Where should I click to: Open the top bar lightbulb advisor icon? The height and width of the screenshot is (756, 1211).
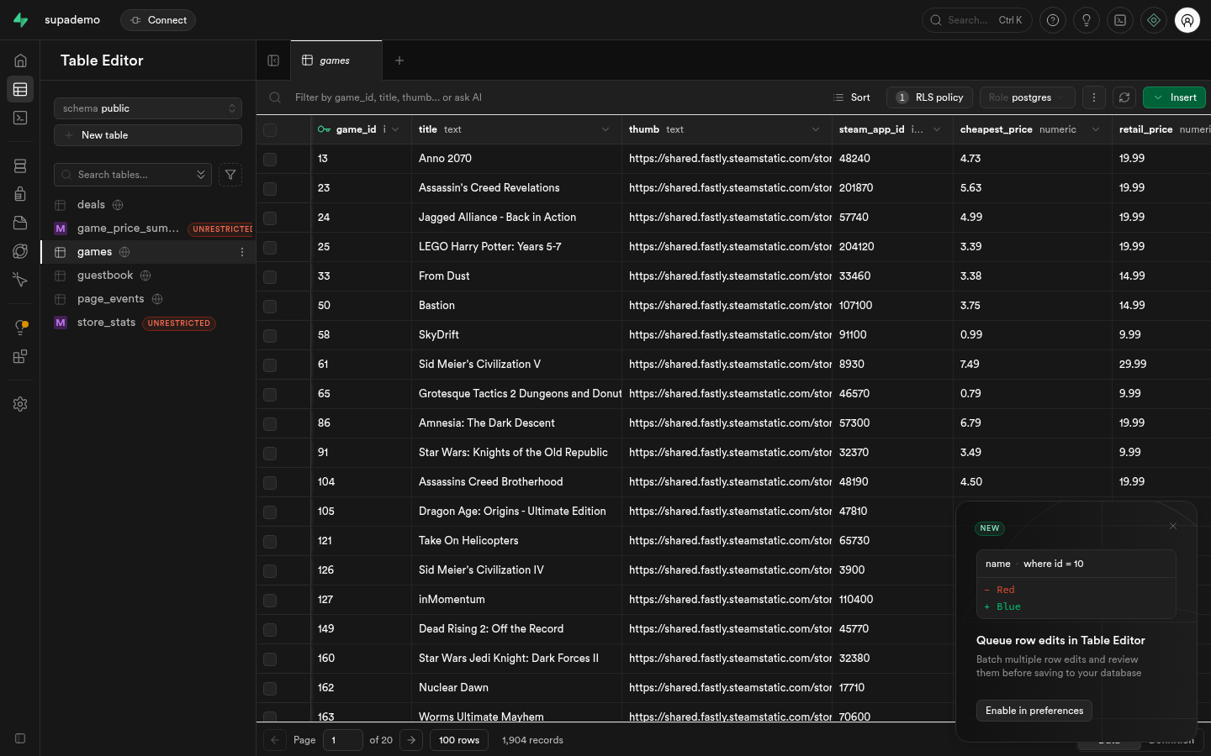1087,20
